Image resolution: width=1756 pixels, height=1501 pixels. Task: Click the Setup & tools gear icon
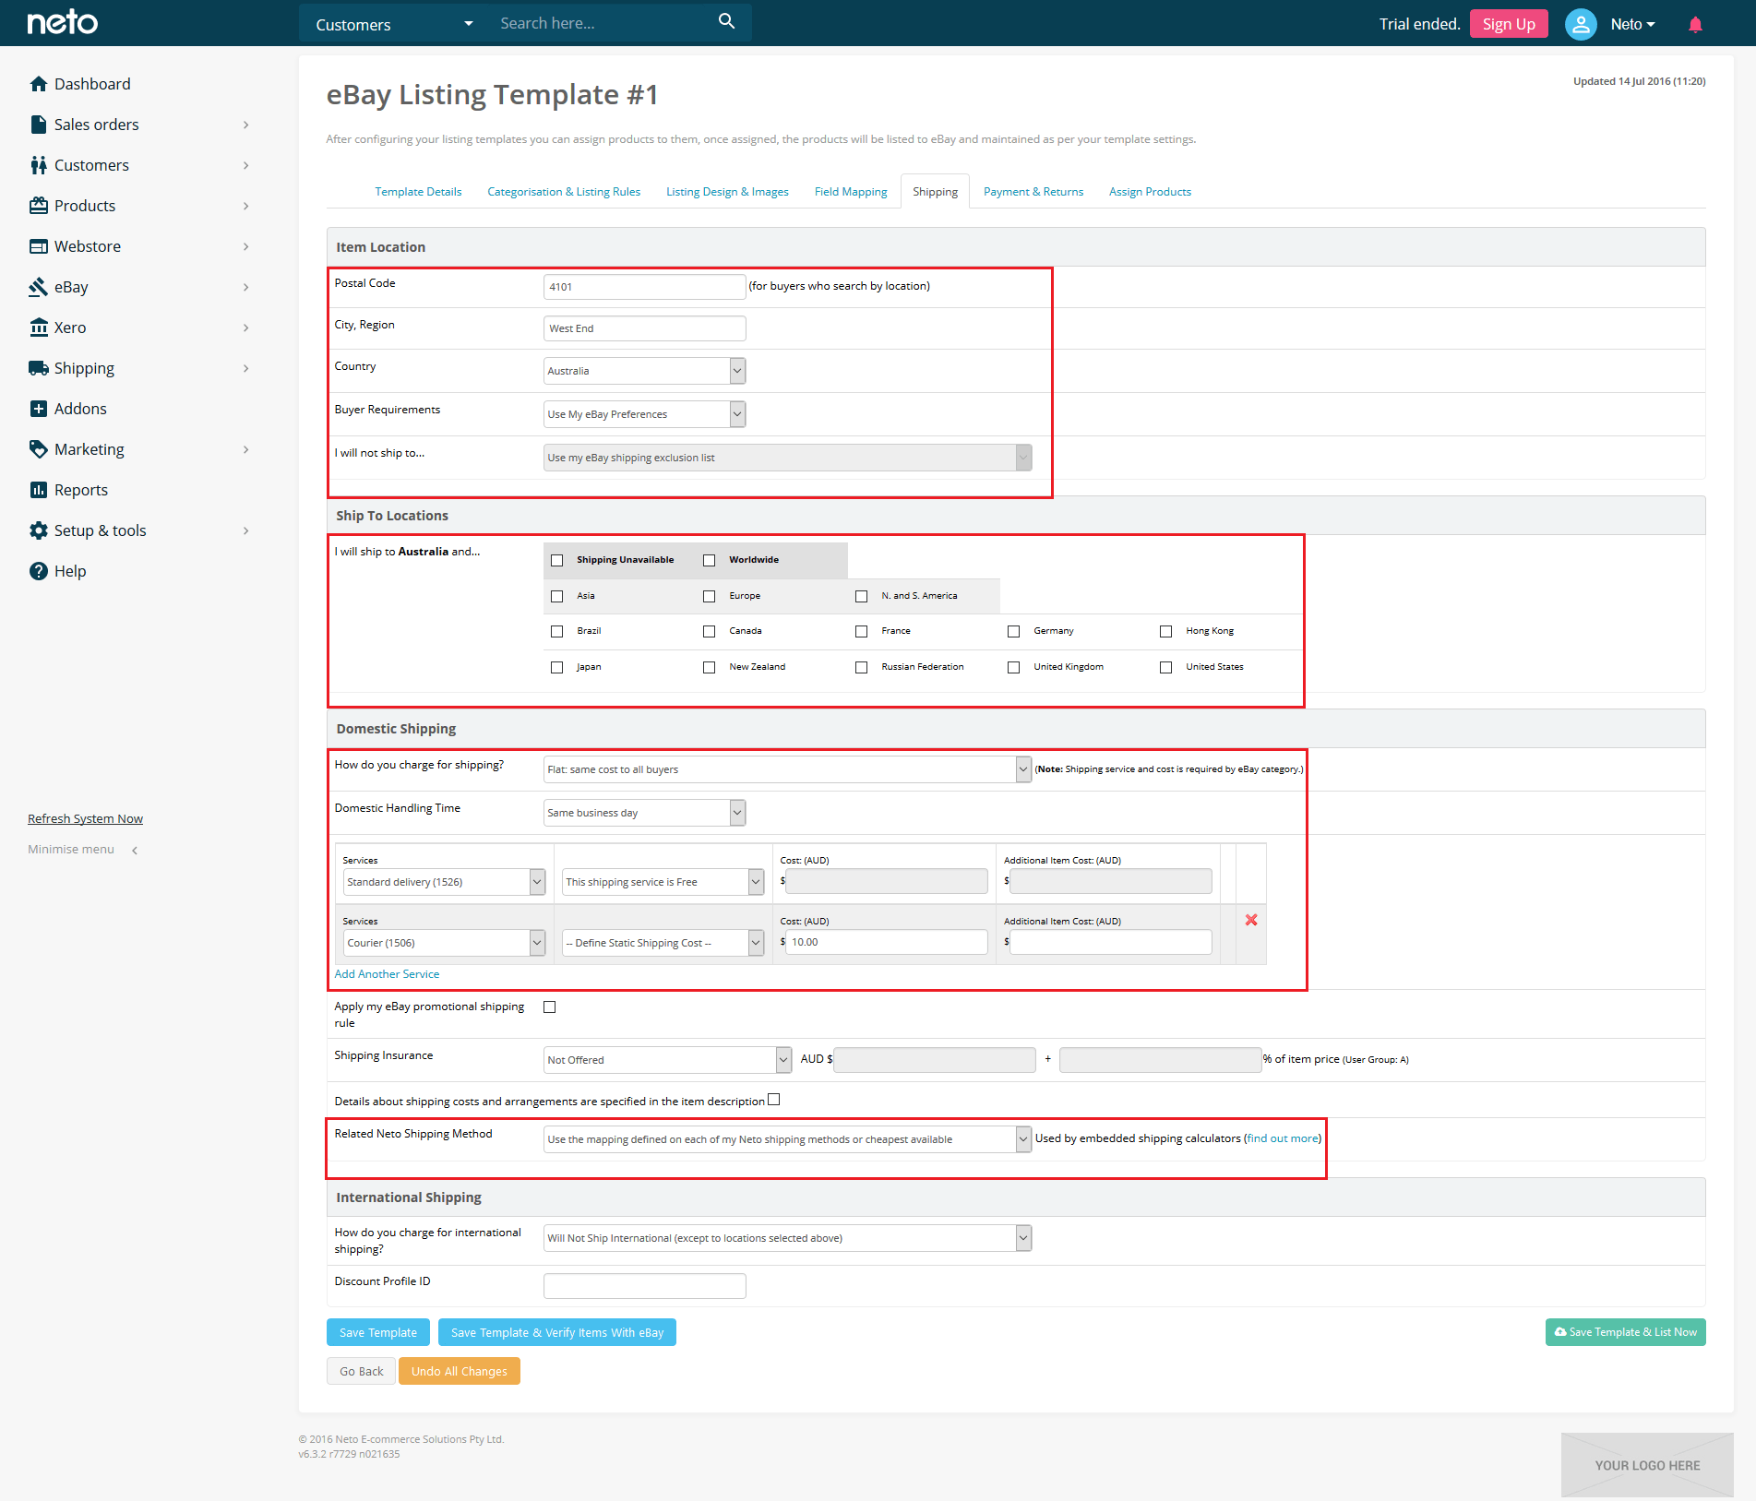coord(38,530)
